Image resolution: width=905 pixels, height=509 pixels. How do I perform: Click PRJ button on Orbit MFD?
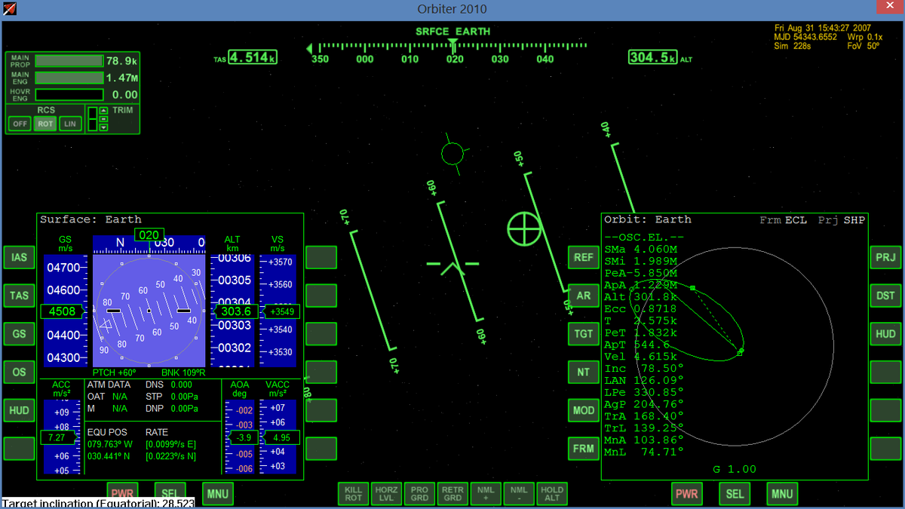pyautogui.click(x=885, y=257)
